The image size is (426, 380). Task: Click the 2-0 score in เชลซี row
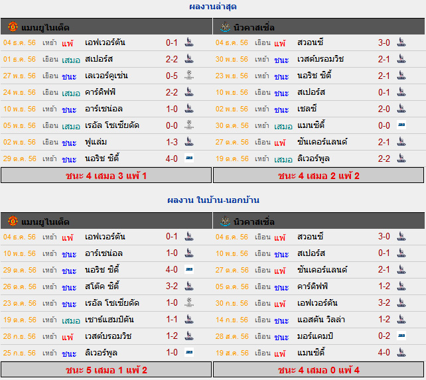[x=384, y=109]
